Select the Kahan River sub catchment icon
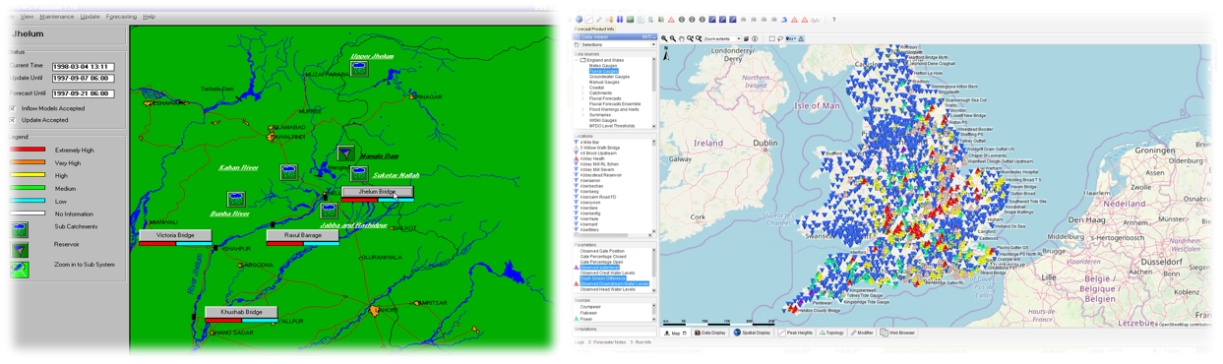This screenshot has width=1223, height=364. click(x=288, y=172)
